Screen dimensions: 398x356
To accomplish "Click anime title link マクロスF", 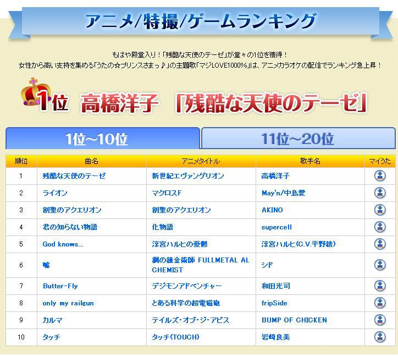I will point(167,193).
